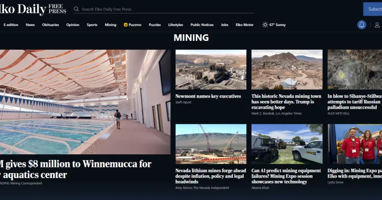The image size is (382, 200).
Task: Click the Amy Alonzo byline
Action: (x=202, y=188)
